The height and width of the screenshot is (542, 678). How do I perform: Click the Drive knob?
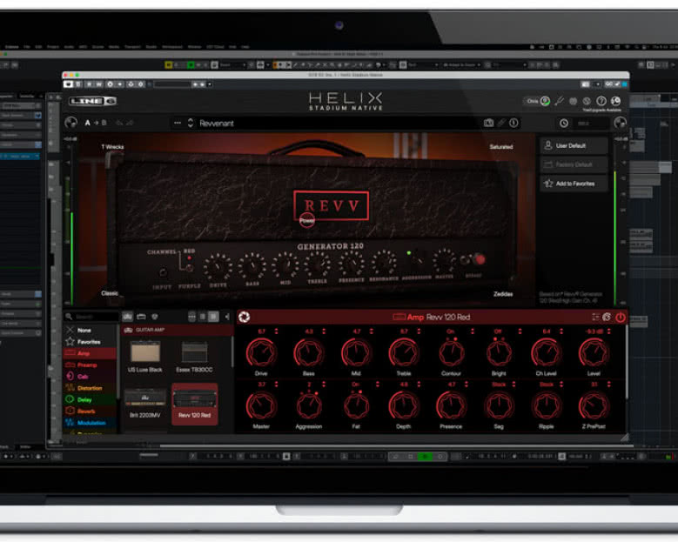tap(261, 353)
